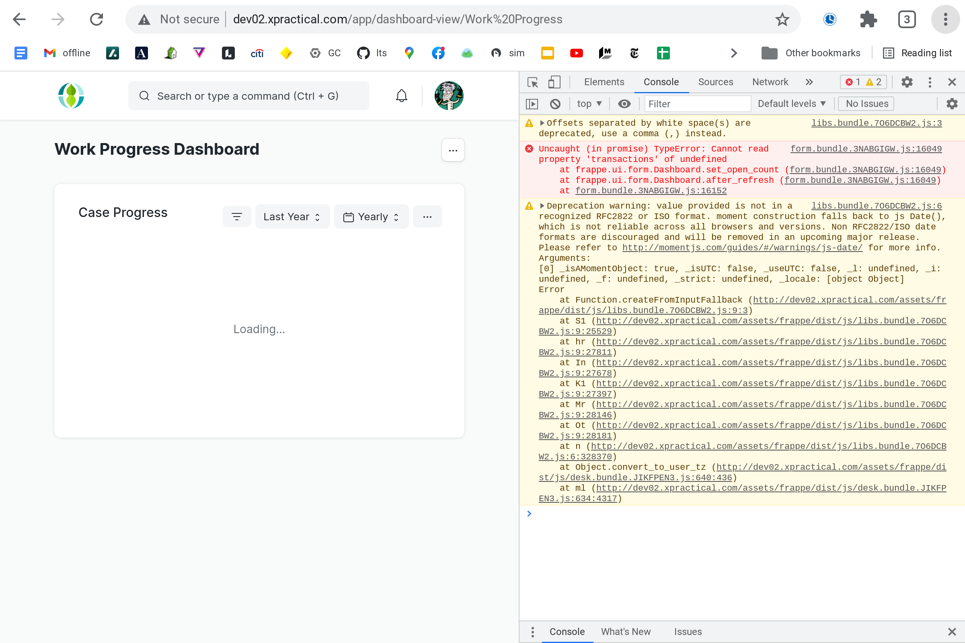
Task: Open the notification bell
Action: coord(401,96)
